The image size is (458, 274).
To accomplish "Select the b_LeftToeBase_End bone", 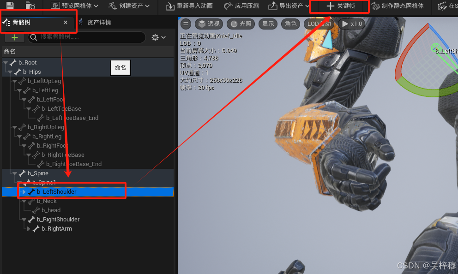I will coord(72,118).
